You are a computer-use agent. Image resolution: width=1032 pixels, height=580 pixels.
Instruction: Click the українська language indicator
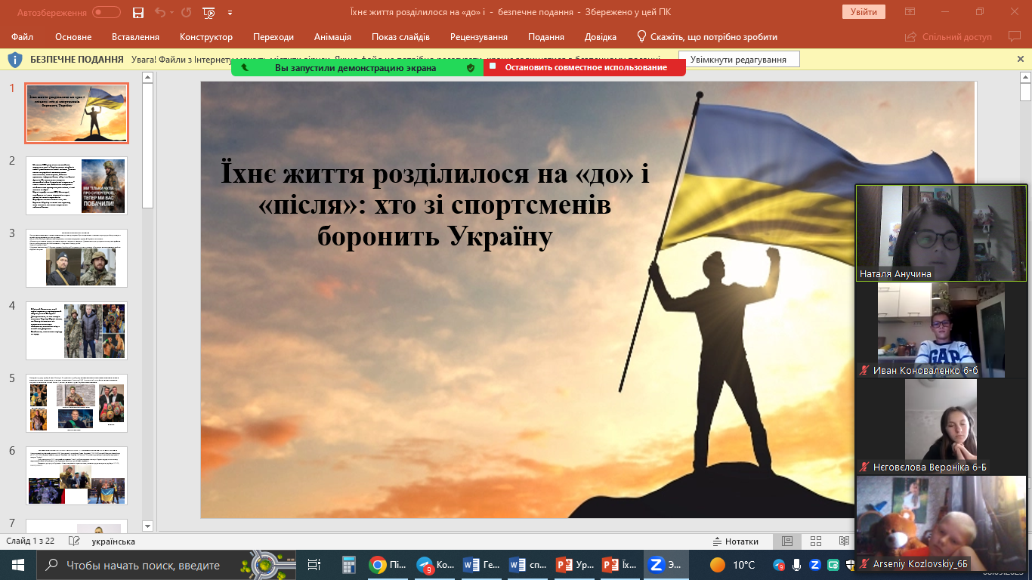click(113, 541)
